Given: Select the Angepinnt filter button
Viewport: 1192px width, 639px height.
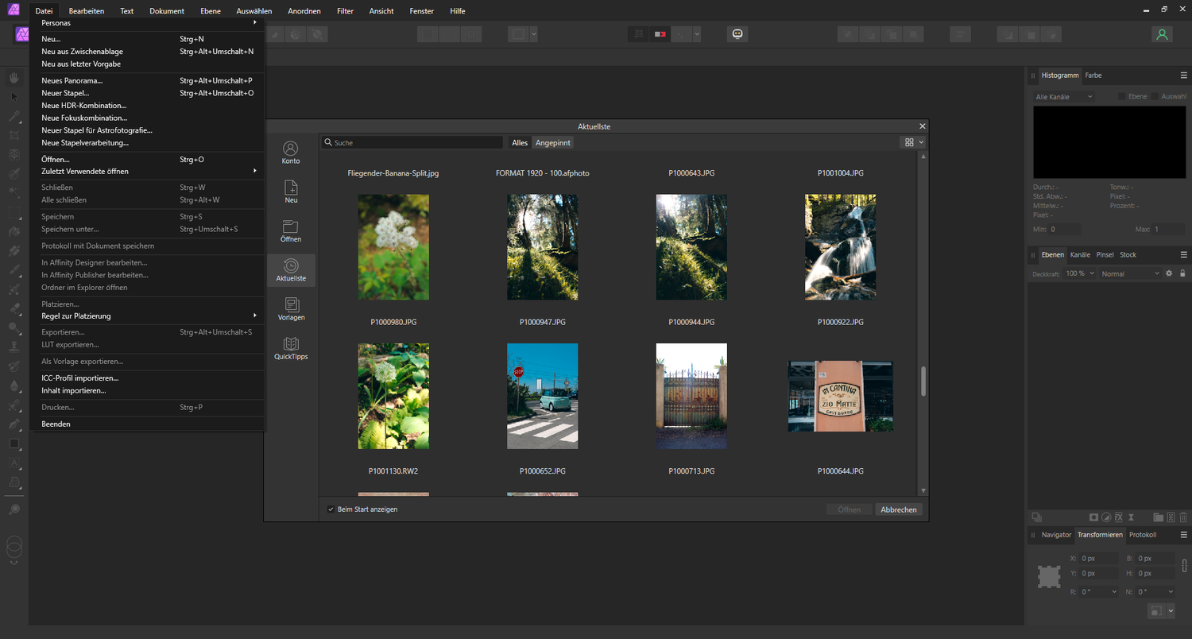Looking at the screenshot, I should pyautogui.click(x=553, y=143).
